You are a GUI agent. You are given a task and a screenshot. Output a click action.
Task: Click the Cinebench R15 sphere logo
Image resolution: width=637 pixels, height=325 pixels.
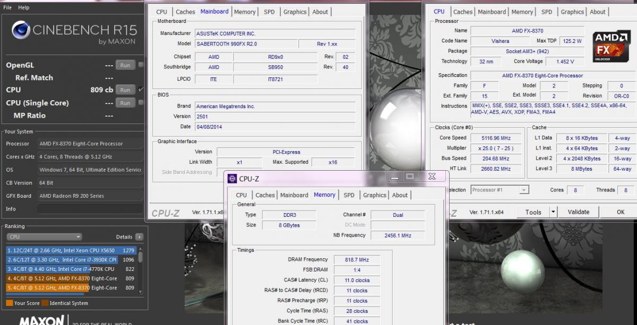20,30
